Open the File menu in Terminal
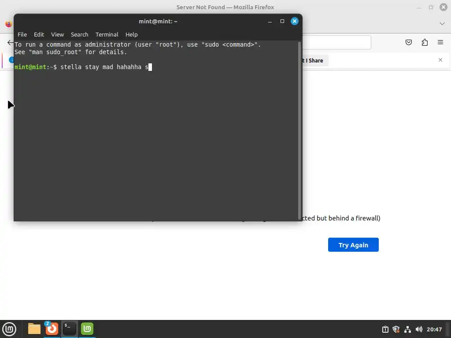Viewport: 451px width, 338px height. (22, 34)
